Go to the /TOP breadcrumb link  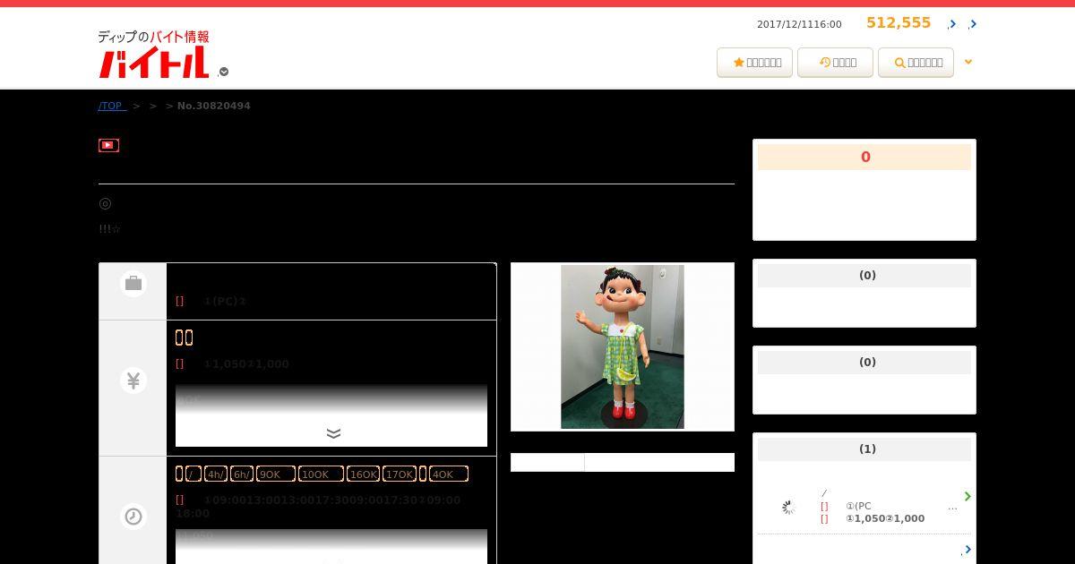pyautogui.click(x=112, y=106)
